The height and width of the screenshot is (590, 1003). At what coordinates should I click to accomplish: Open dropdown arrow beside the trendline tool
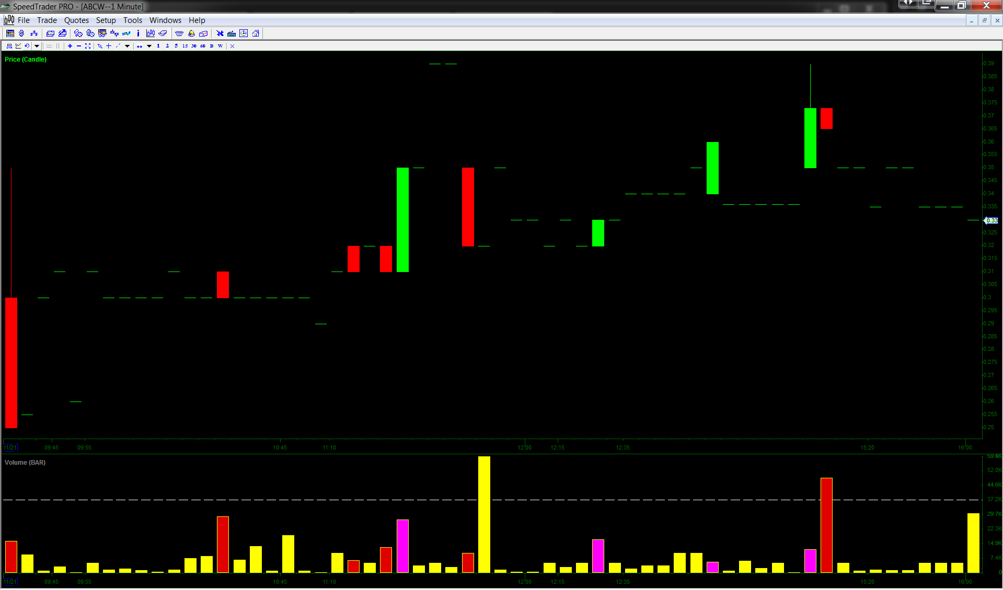(x=127, y=46)
